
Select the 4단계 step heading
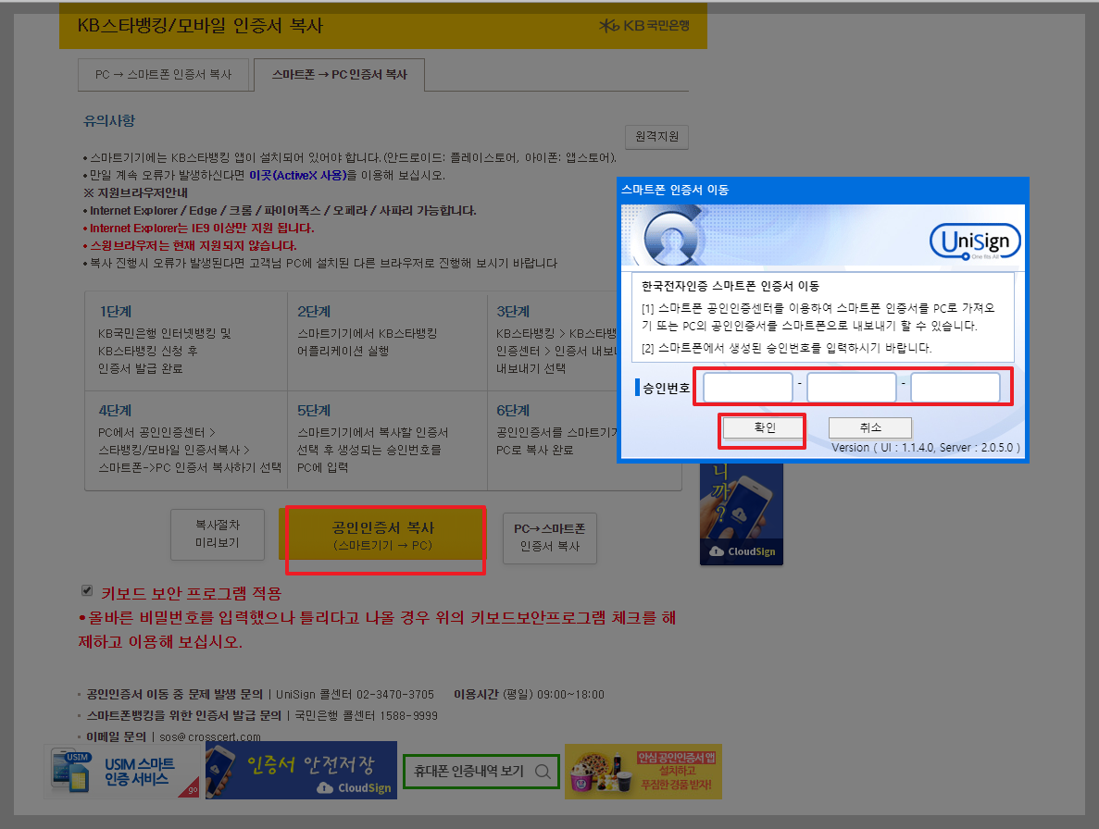click(x=115, y=410)
